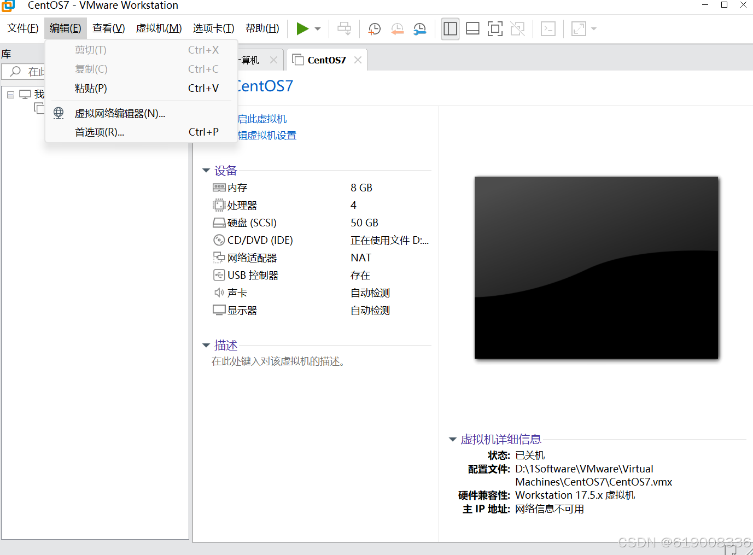Click the 内存 memory device icon

pos(219,188)
